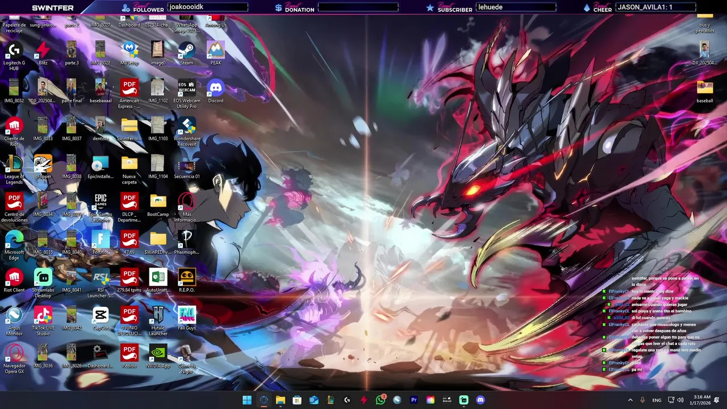Launch Riot Client from the desktop
Screen dimensions: 727x409
[x=14, y=281]
